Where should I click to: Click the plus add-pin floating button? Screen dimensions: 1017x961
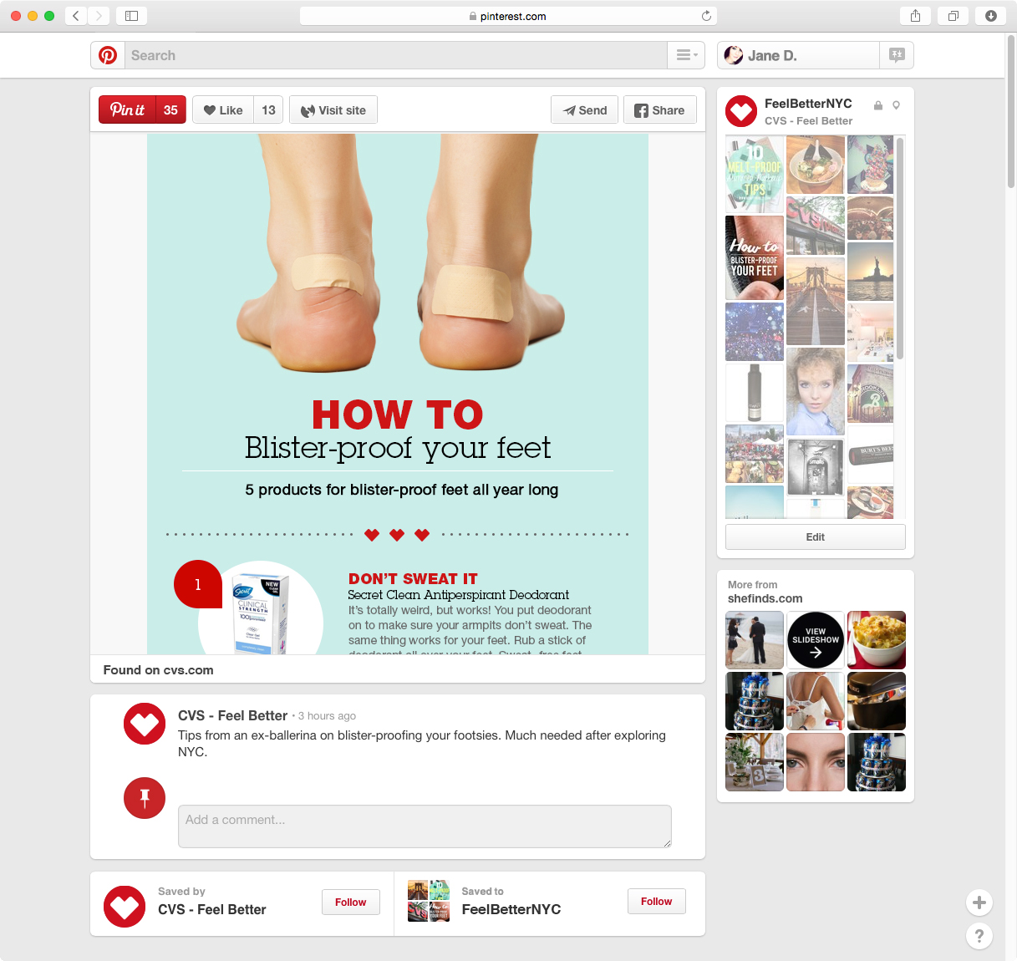979,903
